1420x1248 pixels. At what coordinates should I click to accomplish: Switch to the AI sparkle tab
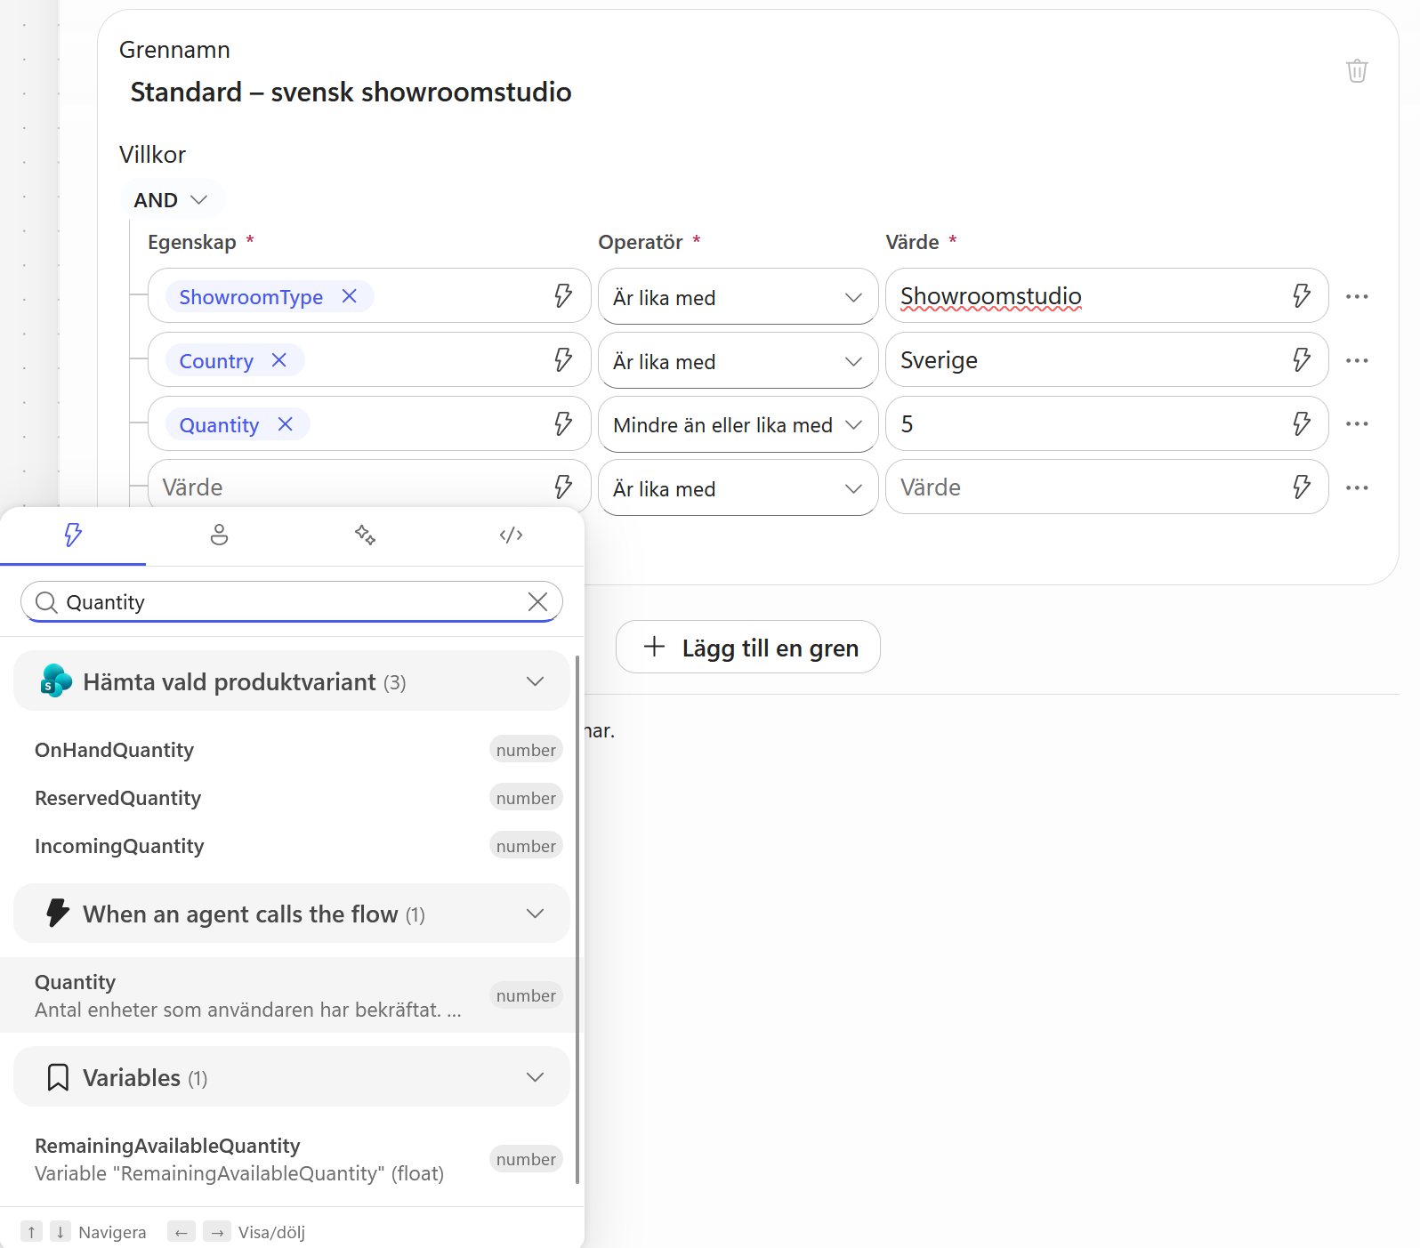coord(365,535)
